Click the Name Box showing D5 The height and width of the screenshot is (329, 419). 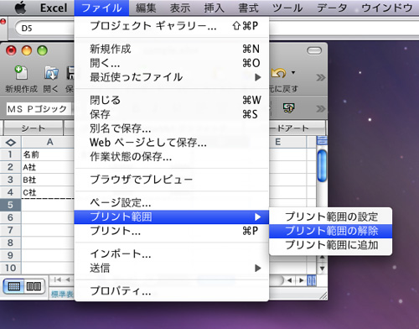pos(44,28)
